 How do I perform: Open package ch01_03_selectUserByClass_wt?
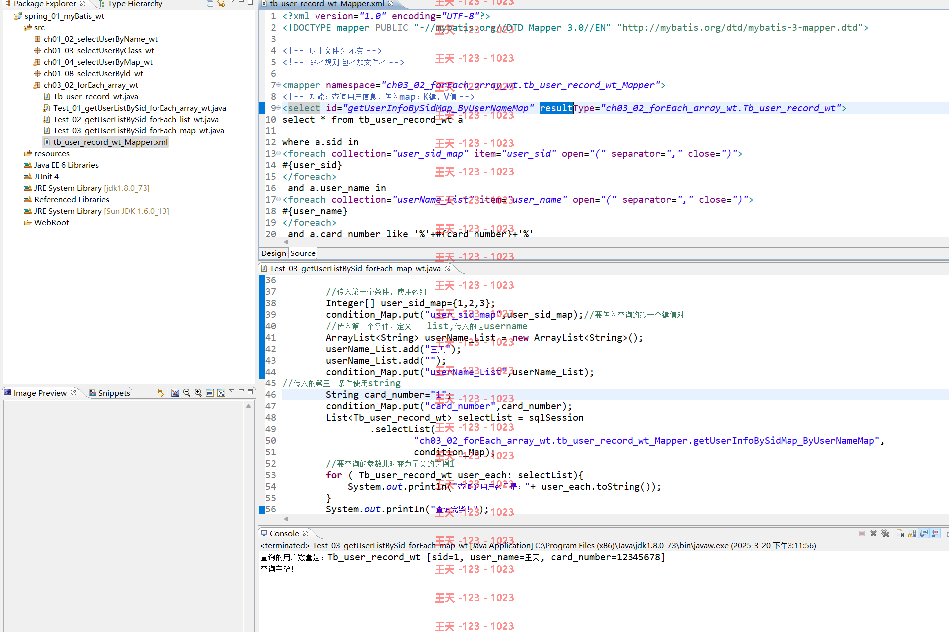99,50
